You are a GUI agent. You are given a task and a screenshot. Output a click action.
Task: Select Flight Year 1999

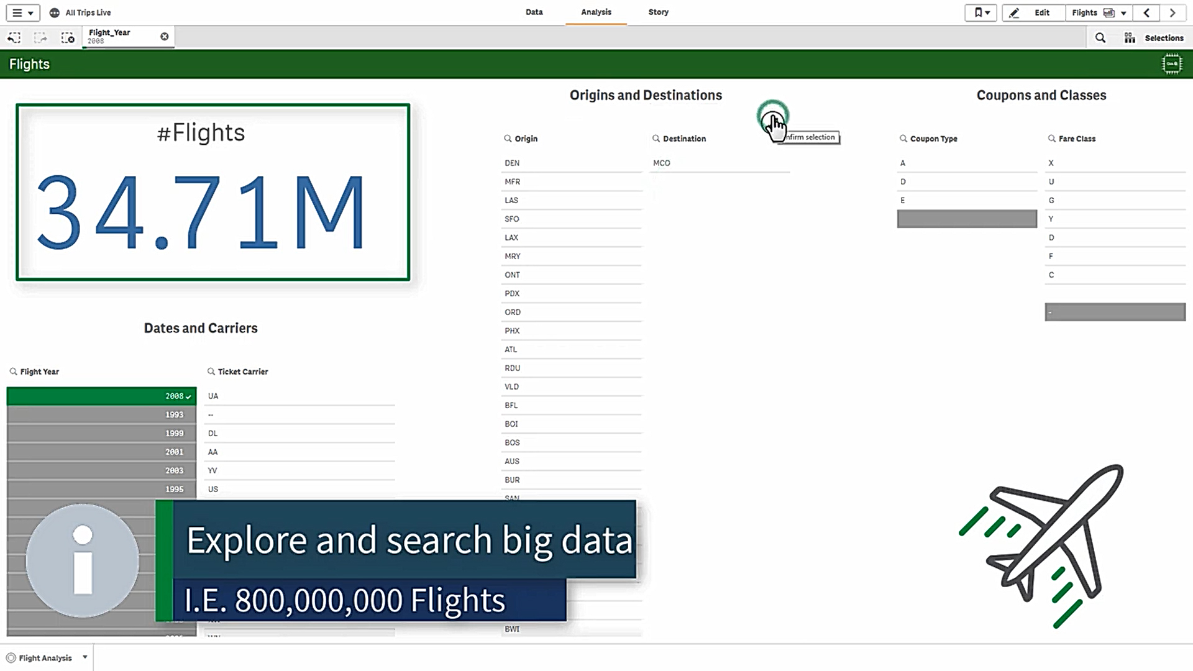(x=101, y=433)
